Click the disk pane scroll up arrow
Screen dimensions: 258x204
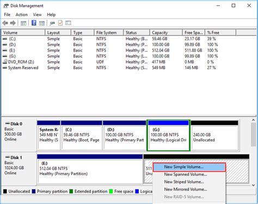(x=253, y=120)
